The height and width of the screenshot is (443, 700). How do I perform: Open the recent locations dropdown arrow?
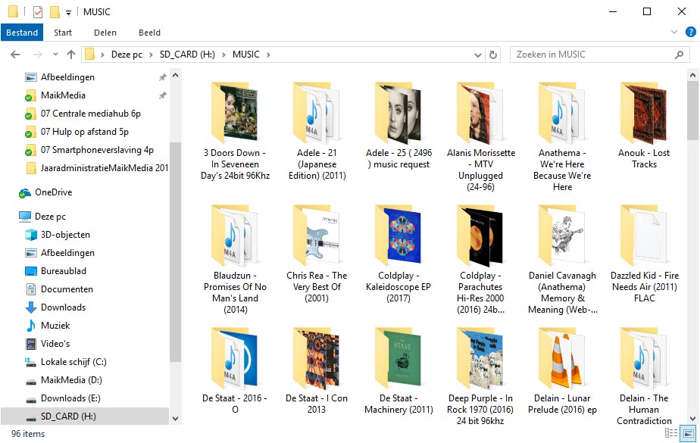point(55,55)
